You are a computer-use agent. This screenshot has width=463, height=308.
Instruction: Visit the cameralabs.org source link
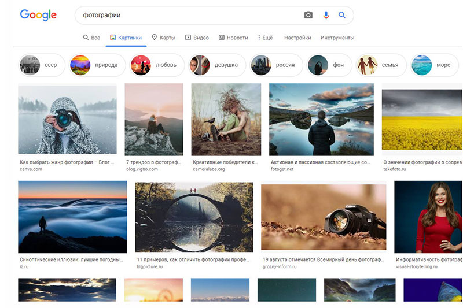coord(209,169)
